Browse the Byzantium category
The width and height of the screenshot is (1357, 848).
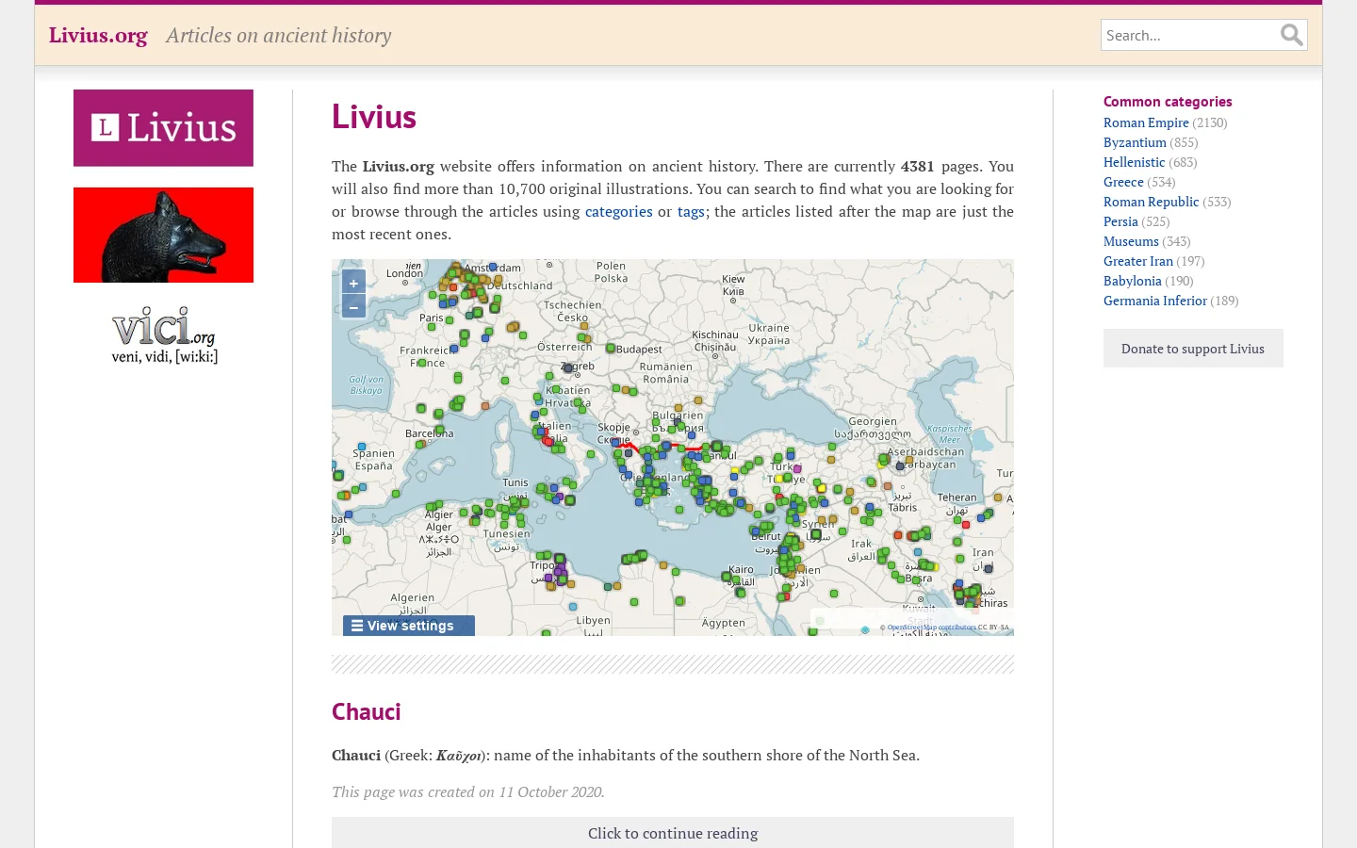click(1135, 142)
